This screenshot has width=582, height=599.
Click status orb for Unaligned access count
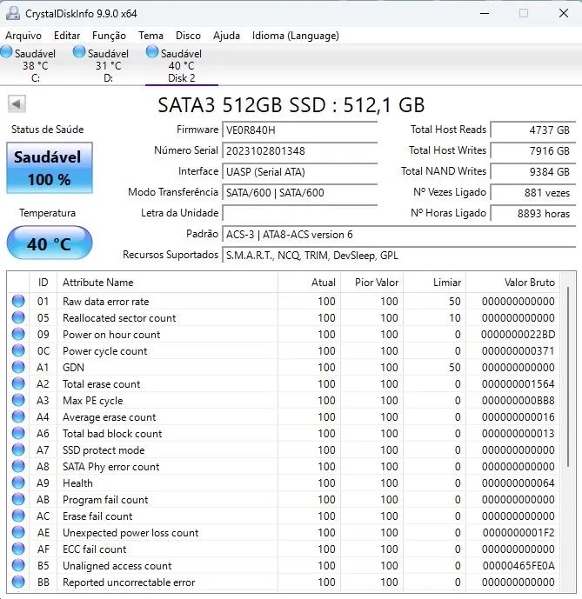18,565
